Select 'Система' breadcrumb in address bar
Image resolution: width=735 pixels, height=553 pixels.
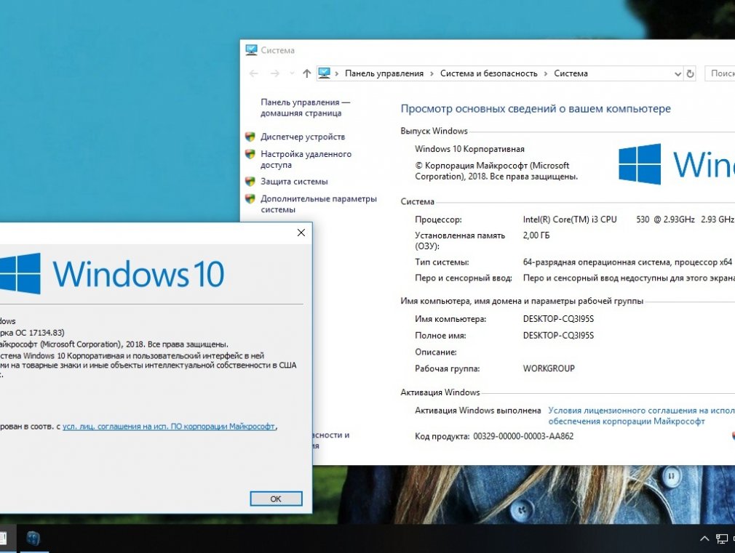pos(571,73)
